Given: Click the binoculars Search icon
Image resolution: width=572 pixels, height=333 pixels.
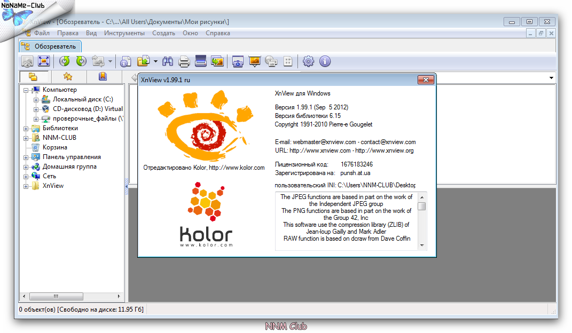Looking at the screenshot, I should click(168, 61).
